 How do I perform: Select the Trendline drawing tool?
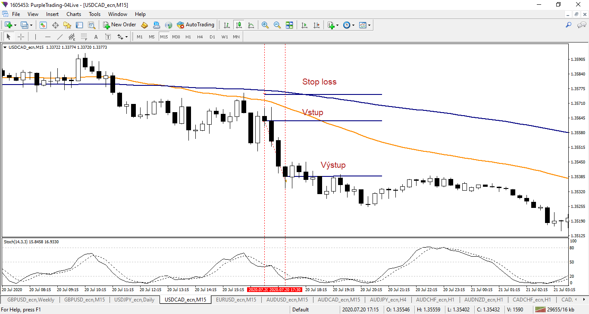(x=60, y=37)
